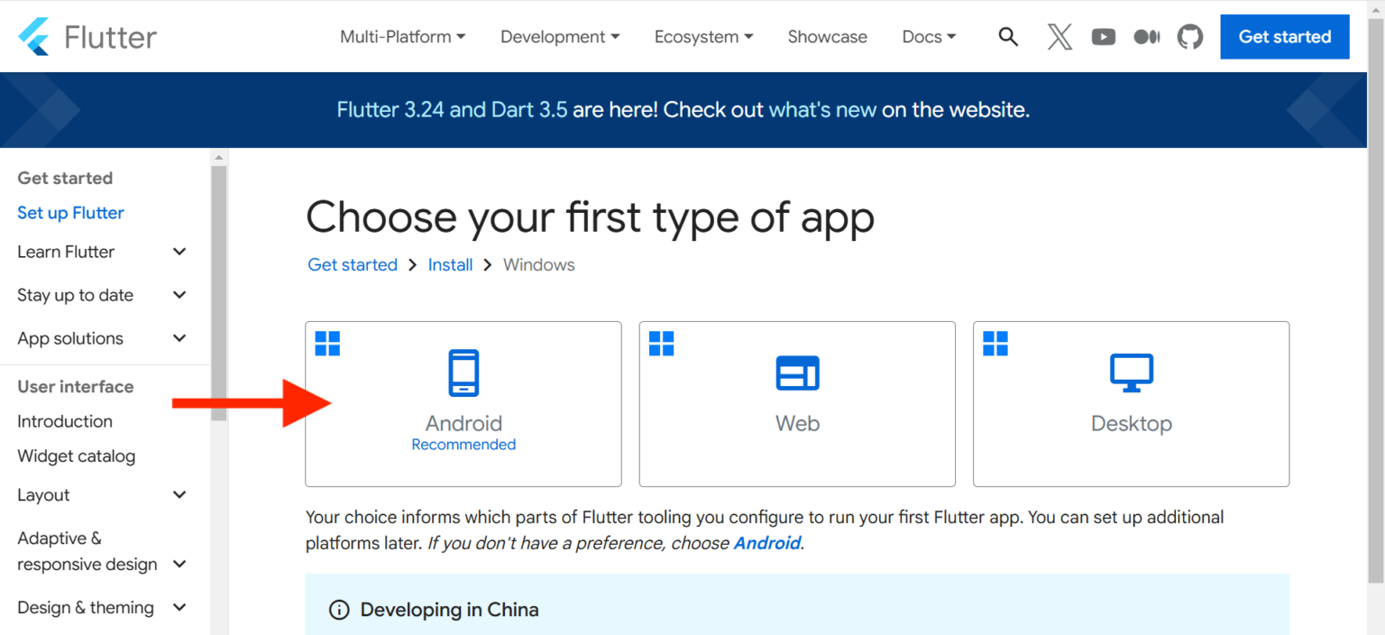This screenshot has width=1385, height=635.
Task: Select Showcase in the navigation bar
Action: tap(827, 36)
